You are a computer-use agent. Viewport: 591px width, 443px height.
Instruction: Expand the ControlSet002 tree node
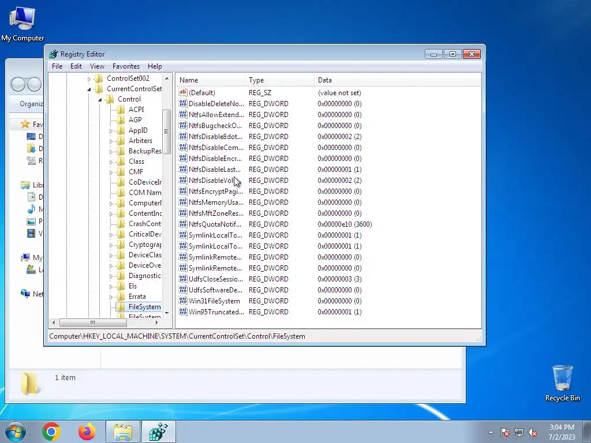(89, 78)
